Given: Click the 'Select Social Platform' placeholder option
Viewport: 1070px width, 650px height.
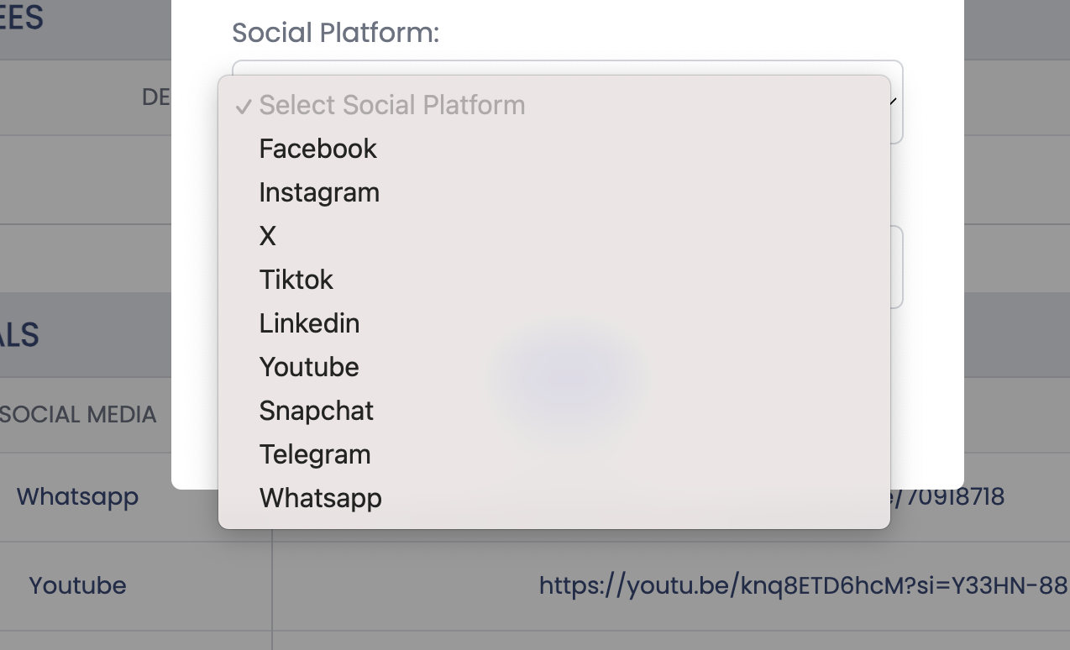Looking at the screenshot, I should pyautogui.click(x=392, y=105).
